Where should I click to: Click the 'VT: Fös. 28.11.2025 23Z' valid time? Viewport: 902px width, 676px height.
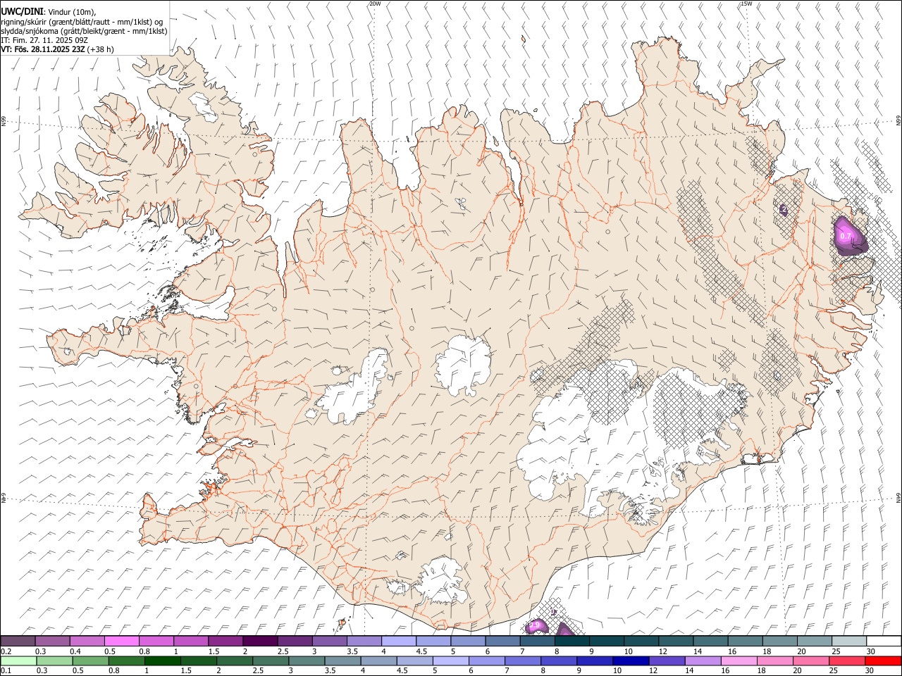(x=43, y=49)
